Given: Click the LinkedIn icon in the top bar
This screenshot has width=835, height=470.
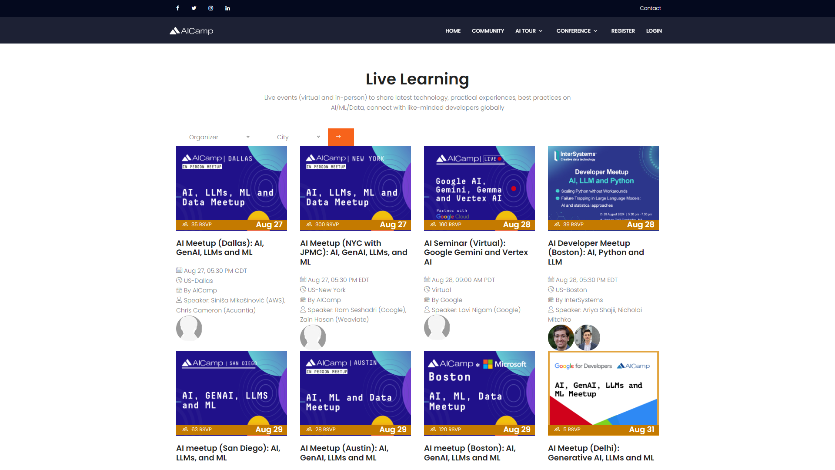Looking at the screenshot, I should pos(227,8).
